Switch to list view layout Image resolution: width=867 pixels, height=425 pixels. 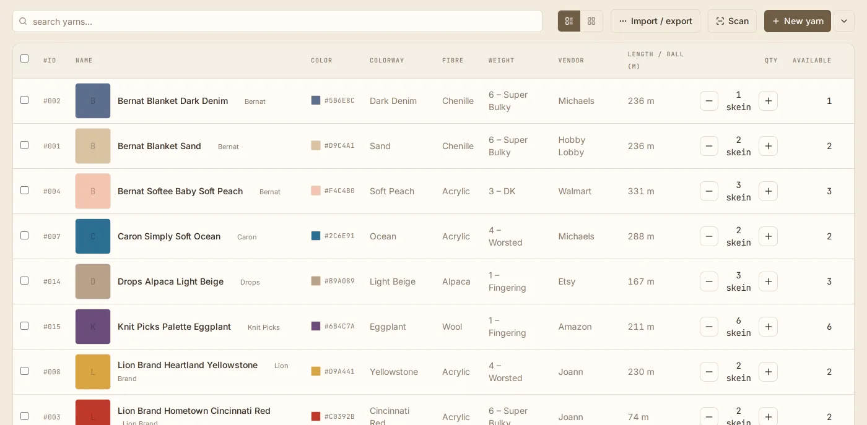pyautogui.click(x=569, y=21)
